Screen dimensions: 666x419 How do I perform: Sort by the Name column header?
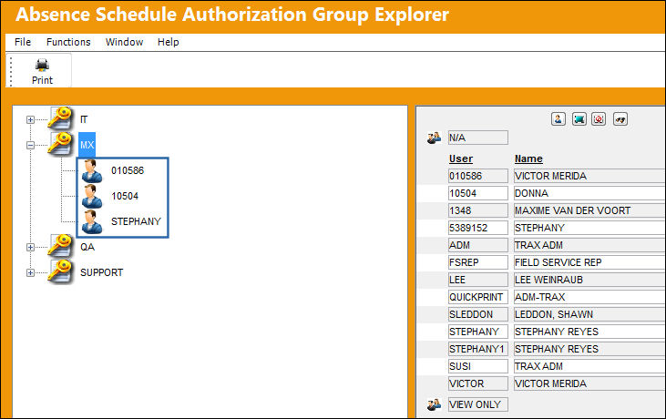(528, 158)
